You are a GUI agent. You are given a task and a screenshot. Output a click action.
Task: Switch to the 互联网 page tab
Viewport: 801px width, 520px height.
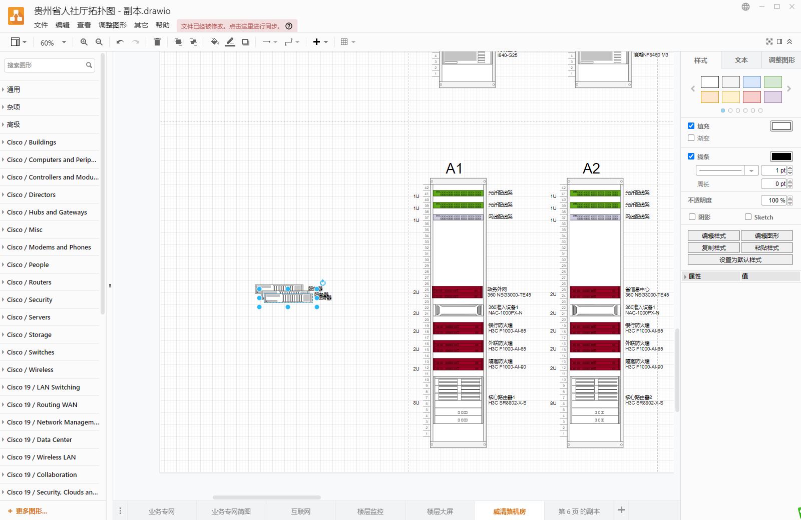pos(301,511)
